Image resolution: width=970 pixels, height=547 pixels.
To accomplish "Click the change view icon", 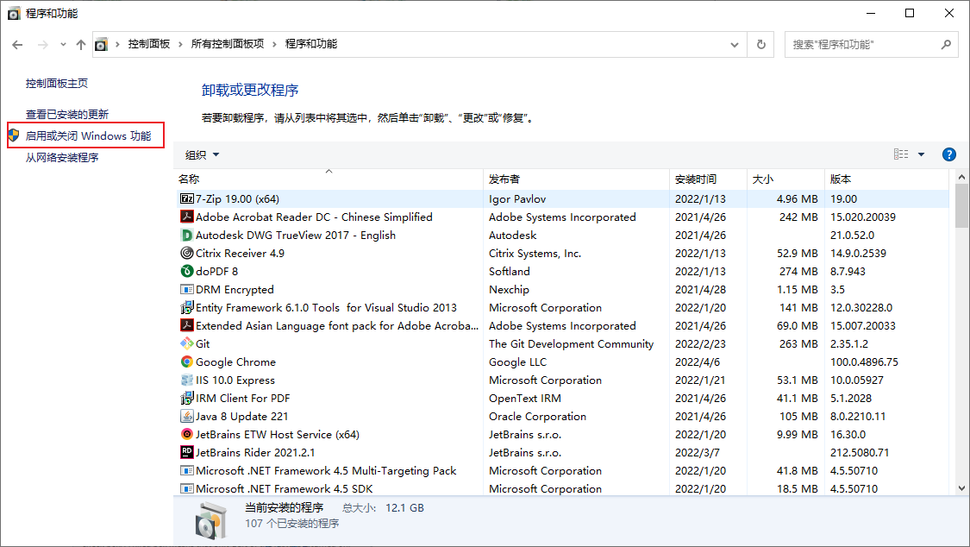I will point(901,154).
